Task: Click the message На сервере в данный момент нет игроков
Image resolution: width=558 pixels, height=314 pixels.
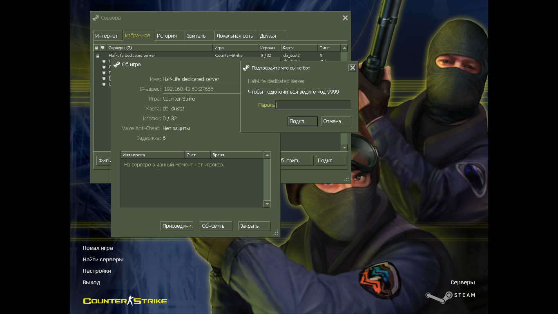Action: pos(174,165)
